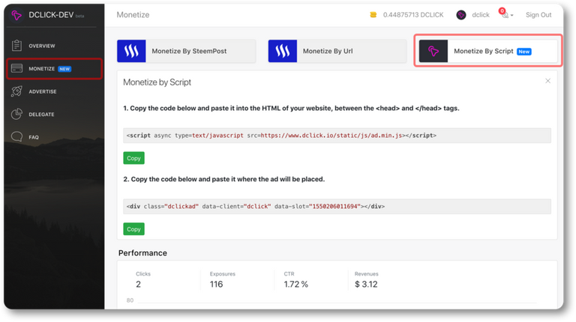Viewport: 576px width, 322px height.
Task: Click the Steem icon on Monetize By SteemPost
Action: tap(132, 51)
